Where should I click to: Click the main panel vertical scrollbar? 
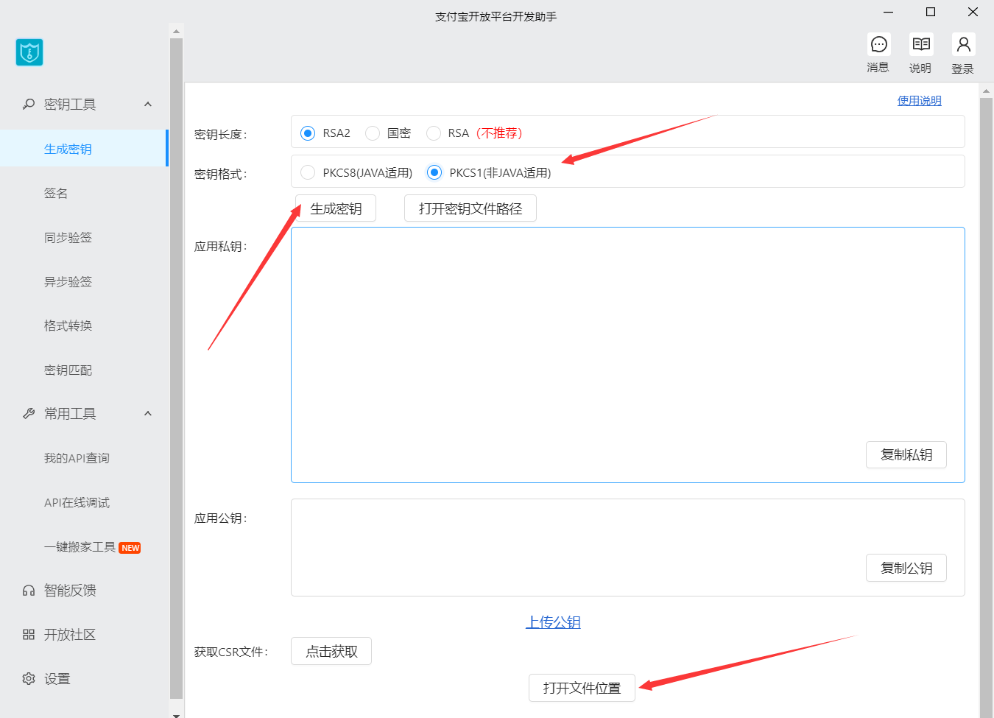coord(987,406)
